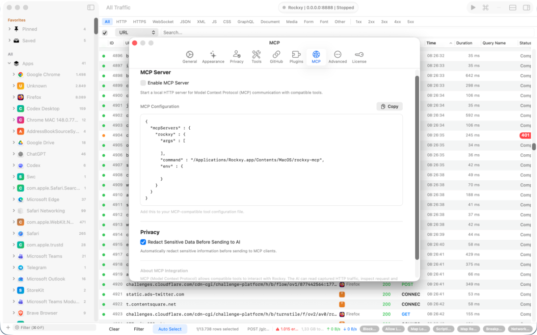This screenshot has width=537, height=335.
Task: Expand the Codex Desktop app row
Action: point(14,109)
